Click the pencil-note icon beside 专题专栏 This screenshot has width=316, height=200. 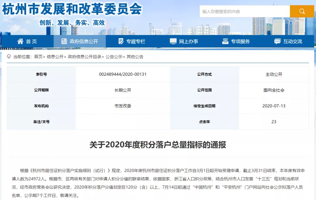[x=121, y=41]
